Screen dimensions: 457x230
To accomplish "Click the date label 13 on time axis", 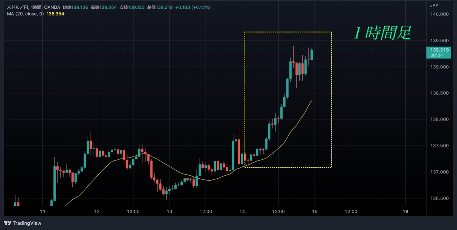I will 169,212.
